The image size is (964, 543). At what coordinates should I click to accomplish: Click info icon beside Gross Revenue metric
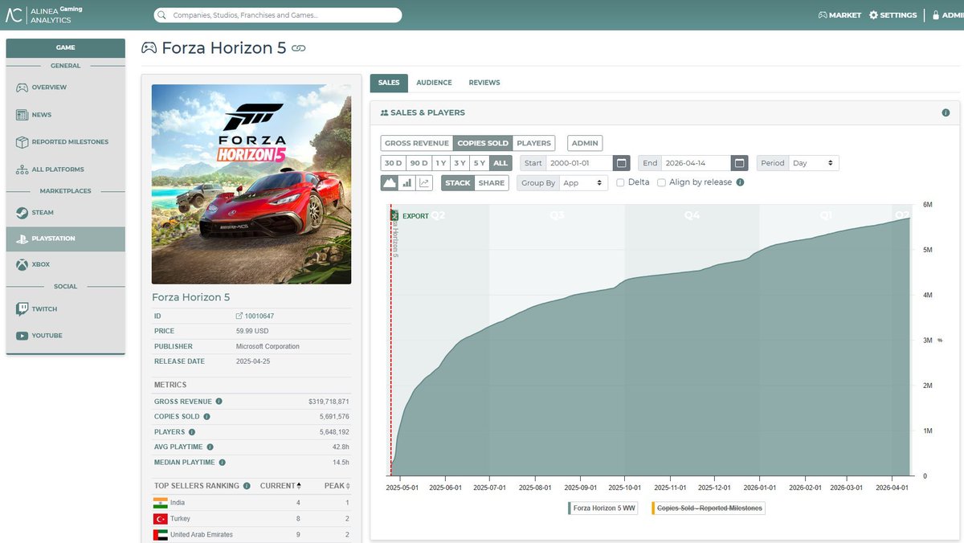click(x=219, y=402)
